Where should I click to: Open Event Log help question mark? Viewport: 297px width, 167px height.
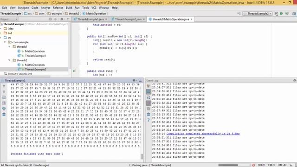pos(148,120)
